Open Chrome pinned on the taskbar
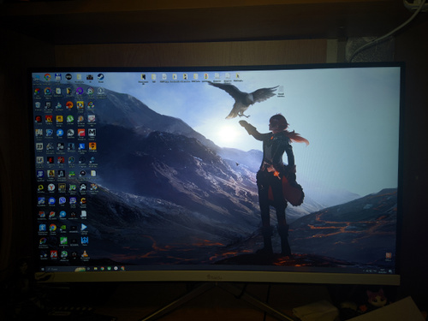Image resolution: width=428 pixels, height=321 pixels. tap(102, 269)
